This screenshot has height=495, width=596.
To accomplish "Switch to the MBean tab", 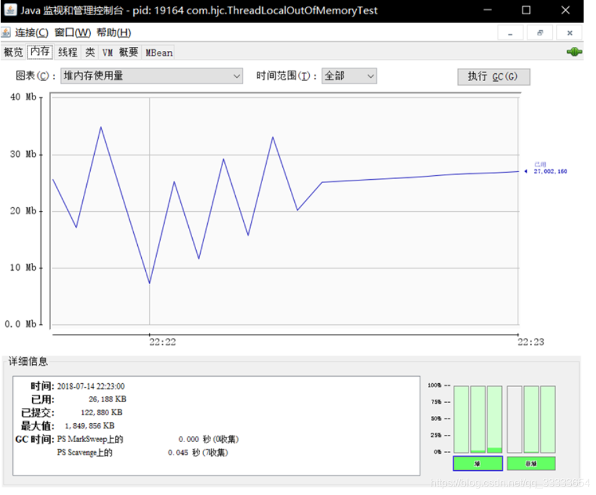I will [x=159, y=52].
